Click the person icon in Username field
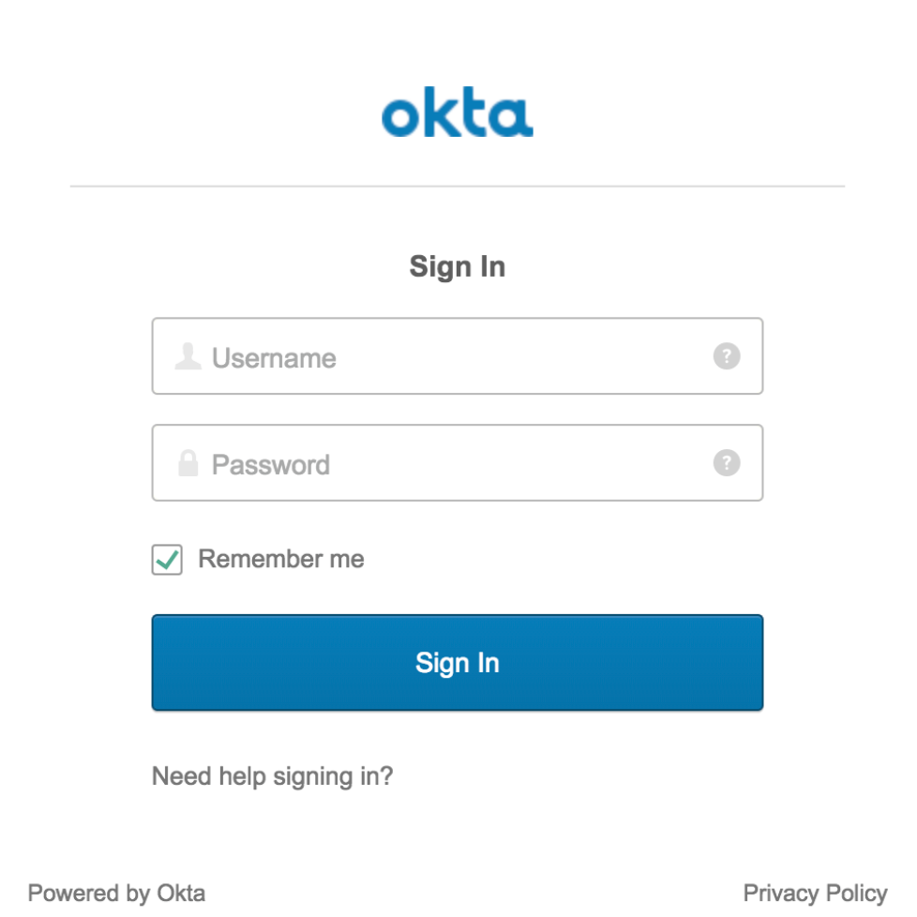917x917 pixels. point(188,356)
